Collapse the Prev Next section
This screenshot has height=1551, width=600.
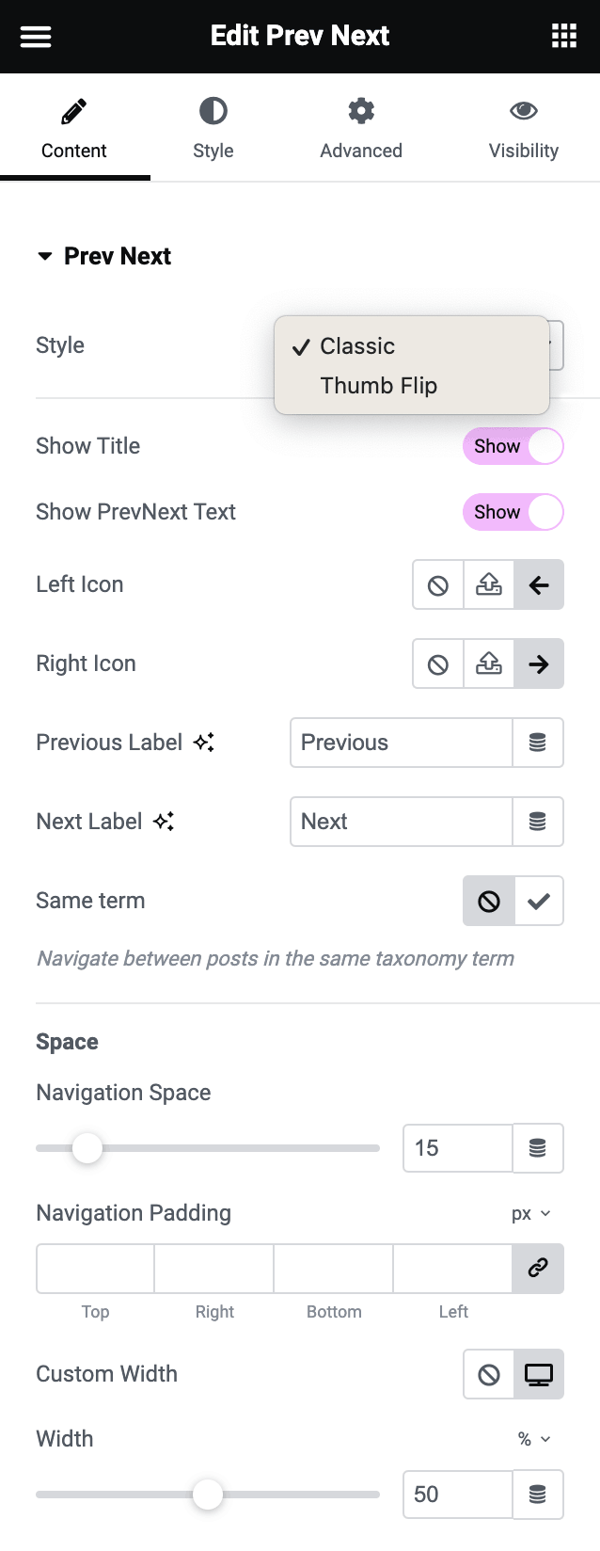[45, 256]
